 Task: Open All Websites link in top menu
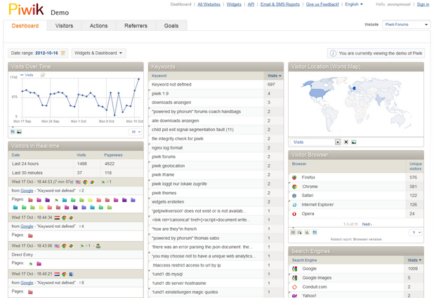(x=209, y=4)
